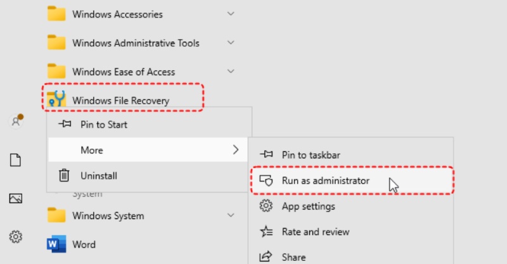Click the Windows Accessories folder icon
This screenshot has width=507, height=264.
(x=57, y=14)
